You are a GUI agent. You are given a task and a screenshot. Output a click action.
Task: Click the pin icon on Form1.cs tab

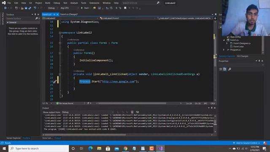click(54, 14)
